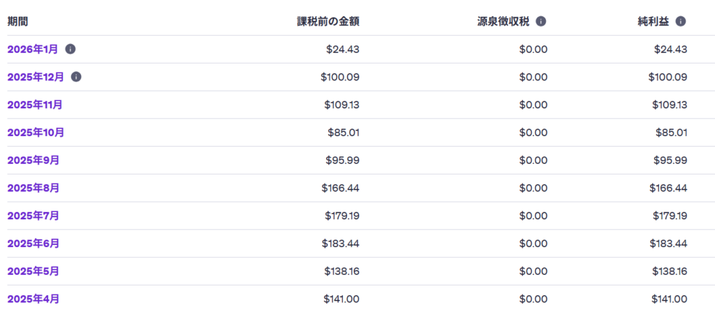Click the 源泉徴収税 column header text
This screenshot has width=715, height=312.
(x=503, y=21)
